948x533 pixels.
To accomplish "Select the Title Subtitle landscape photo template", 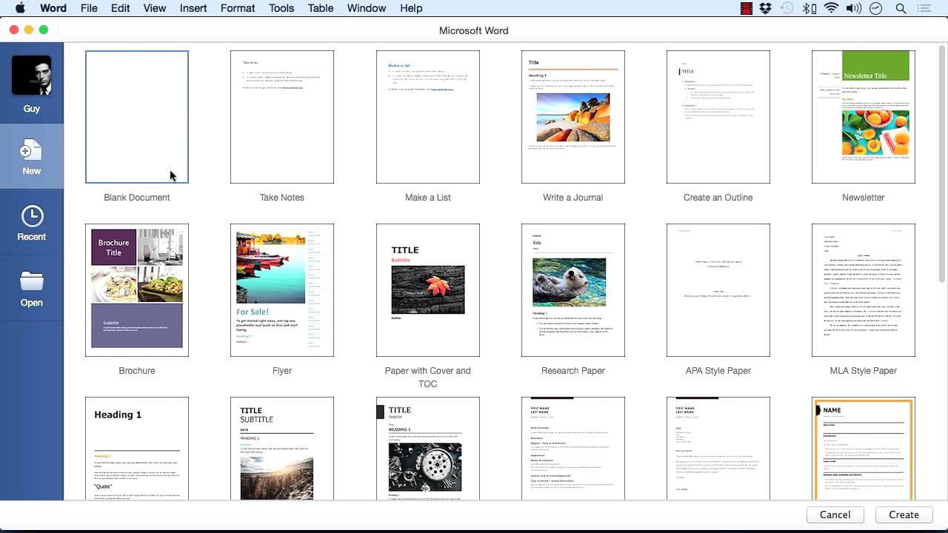I will pyautogui.click(x=282, y=449).
